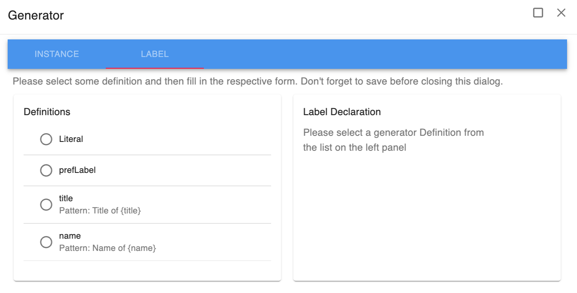Pick the name definition radio button
The image size is (577, 293).
pos(46,242)
